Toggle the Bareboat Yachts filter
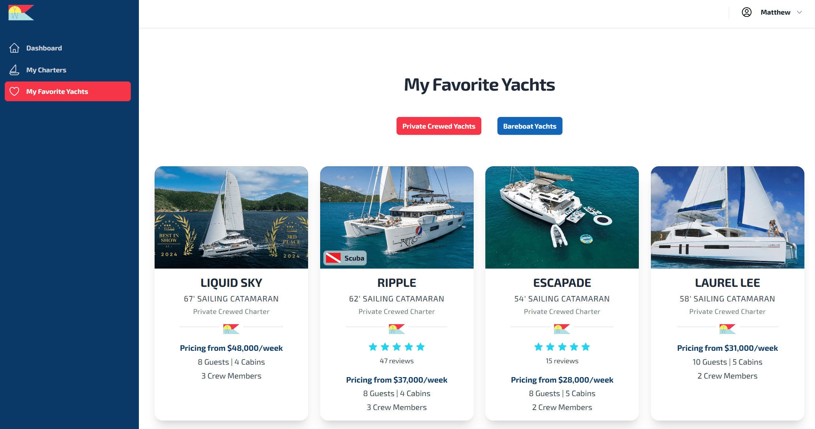Viewport: 815px width, 429px height. click(530, 126)
